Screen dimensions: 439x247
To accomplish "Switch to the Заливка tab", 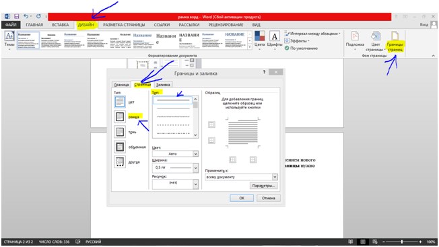I will pyautogui.click(x=163, y=85).
